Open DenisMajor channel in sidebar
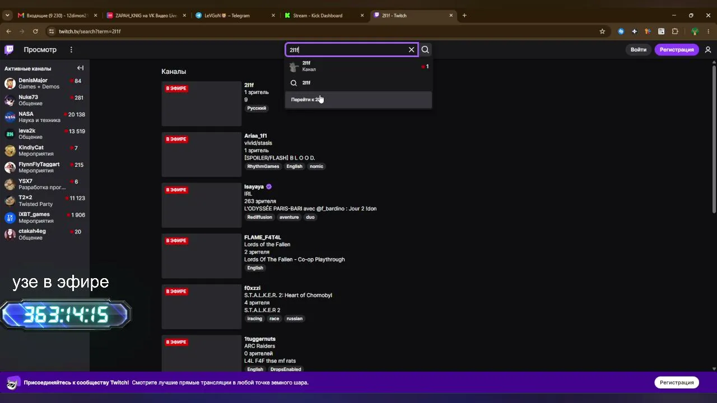This screenshot has width=717, height=403. (x=45, y=84)
